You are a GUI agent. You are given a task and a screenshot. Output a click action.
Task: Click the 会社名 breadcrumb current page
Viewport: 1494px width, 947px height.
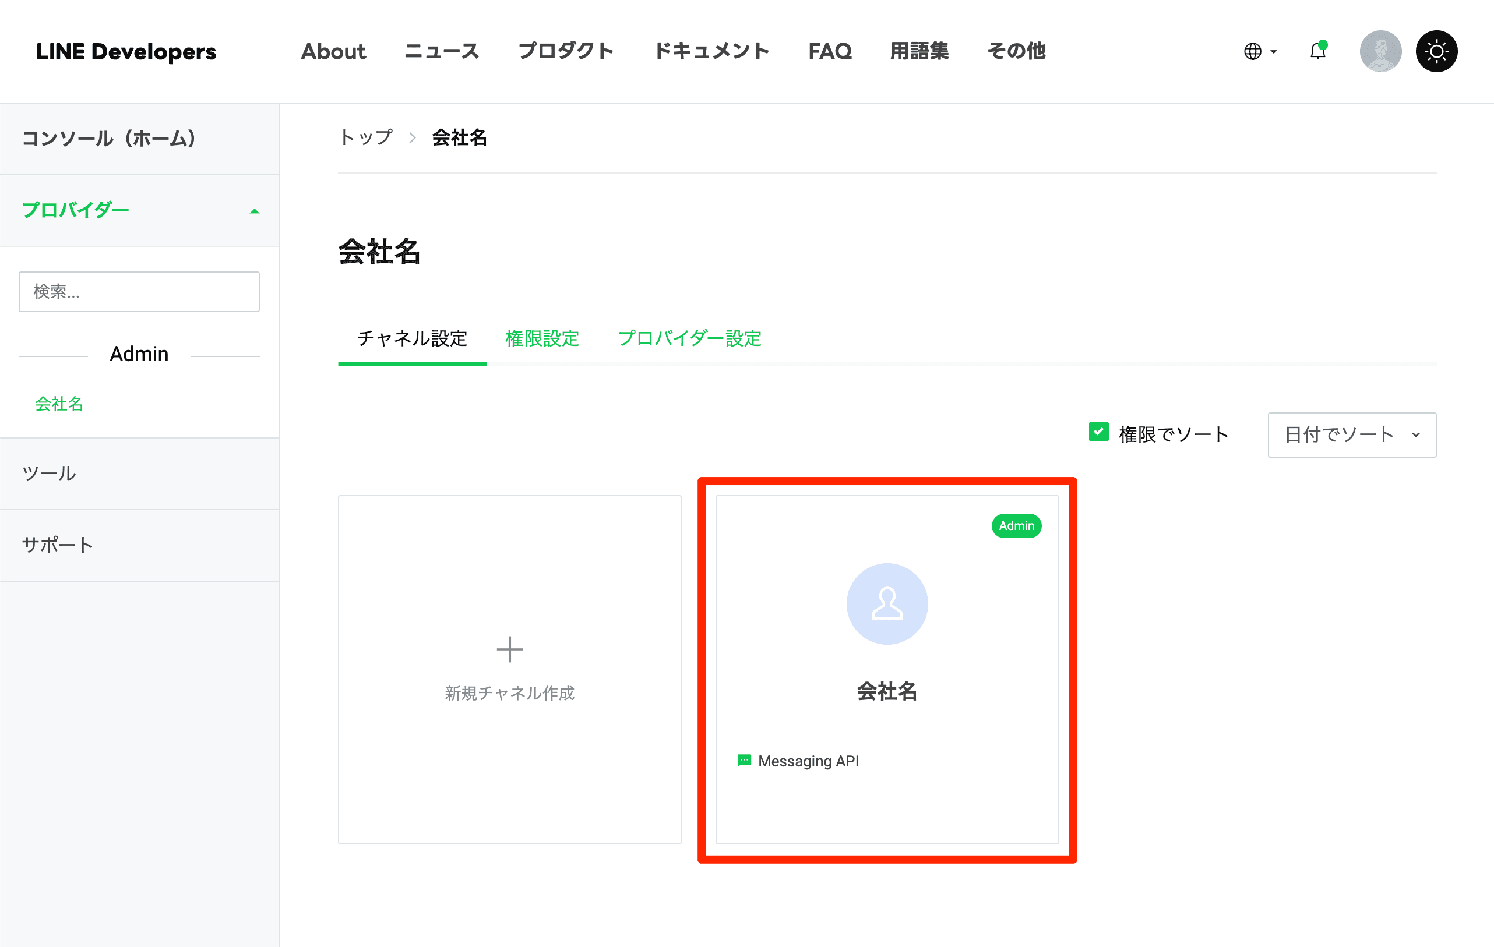point(459,137)
